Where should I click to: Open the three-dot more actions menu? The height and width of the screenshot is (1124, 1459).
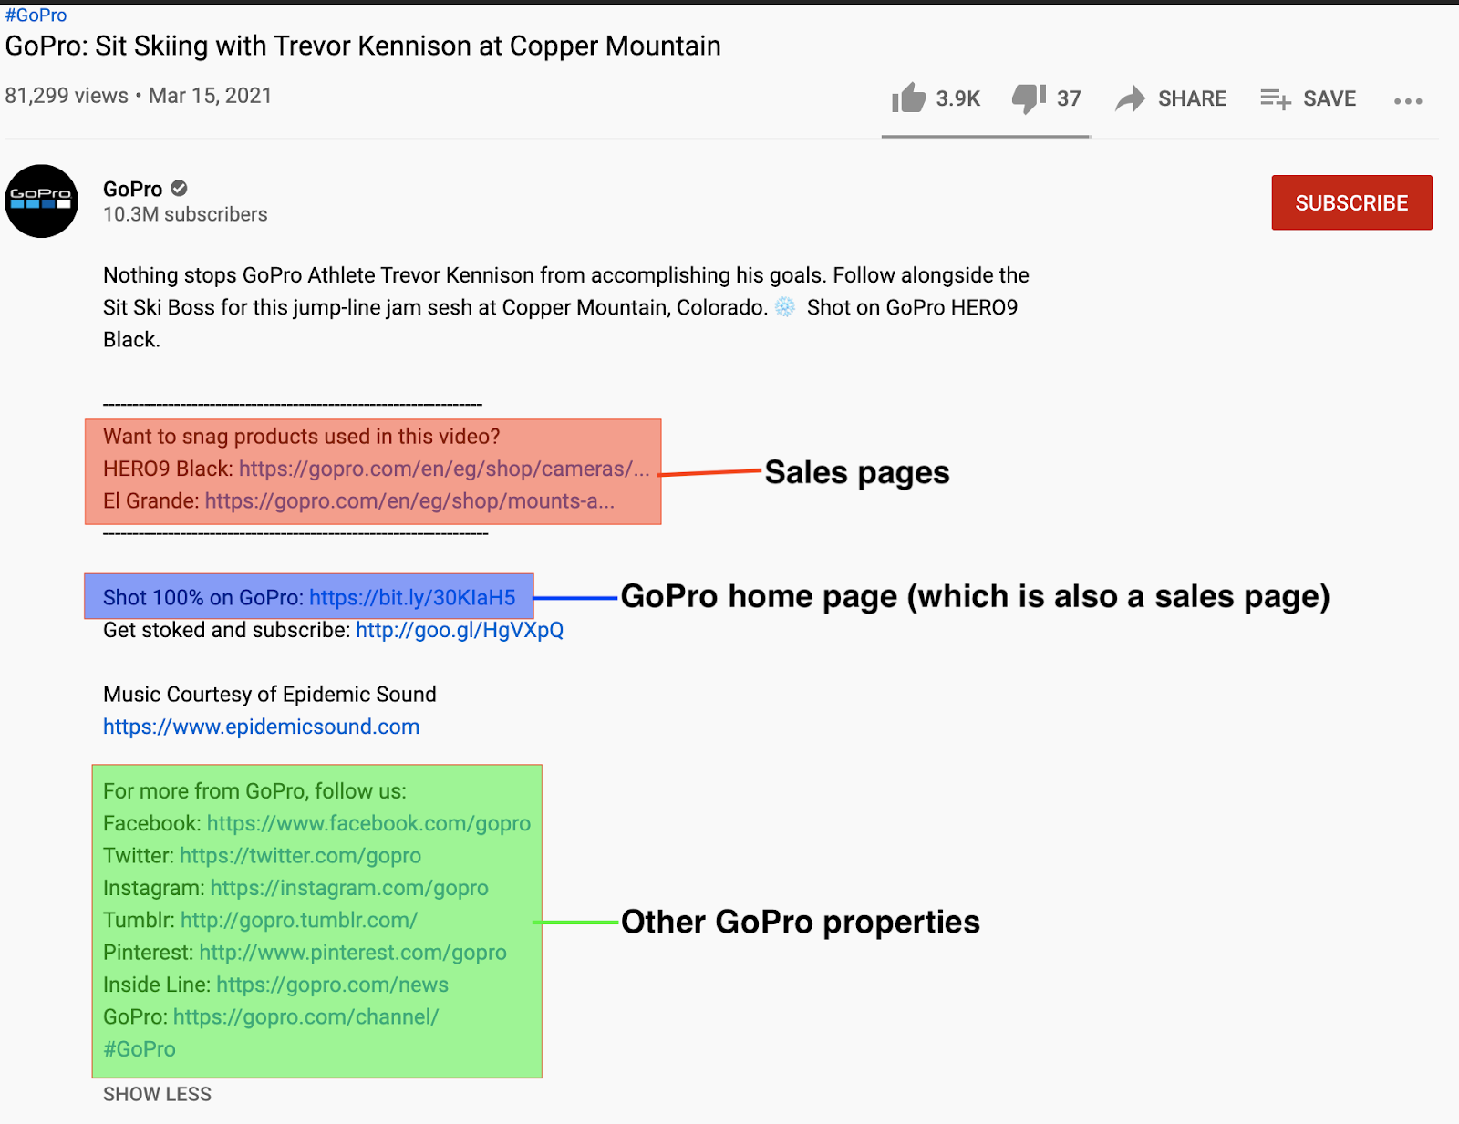(1408, 101)
